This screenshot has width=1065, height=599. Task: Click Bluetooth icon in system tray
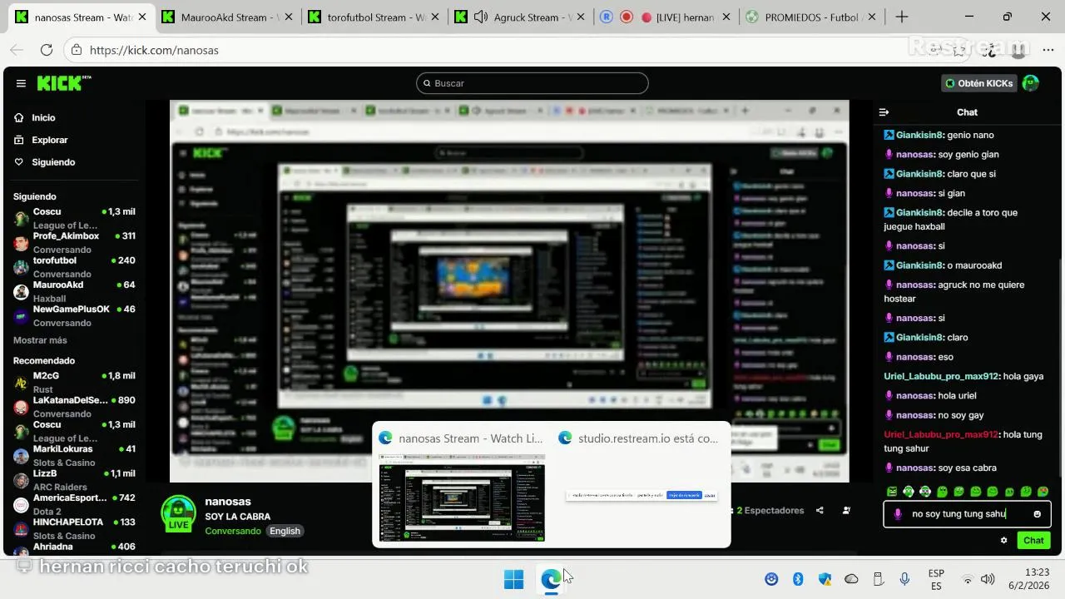[798, 579]
